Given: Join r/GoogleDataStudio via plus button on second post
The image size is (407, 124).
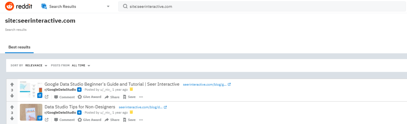Looking at the screenshot, I should 79,112.
